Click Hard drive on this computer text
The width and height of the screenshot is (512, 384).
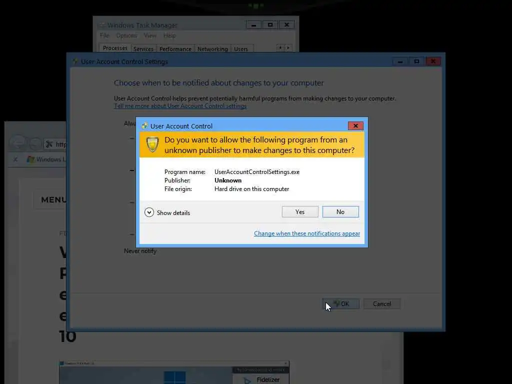251,188
